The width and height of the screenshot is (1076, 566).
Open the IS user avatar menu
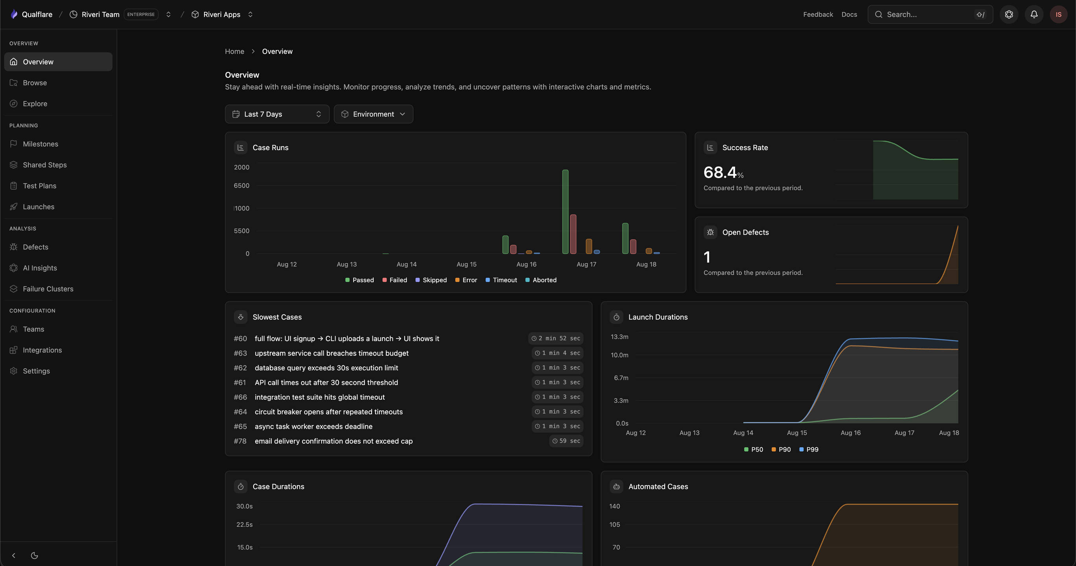click(x=1058, y=15)
